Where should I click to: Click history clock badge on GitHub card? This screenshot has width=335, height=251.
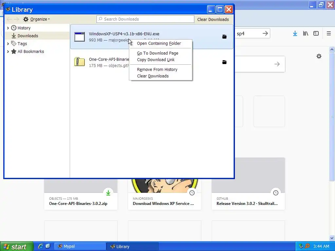(x=276, y=193)
